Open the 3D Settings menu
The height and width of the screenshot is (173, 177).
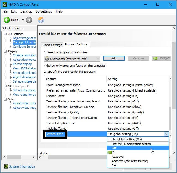coord(44,11)
